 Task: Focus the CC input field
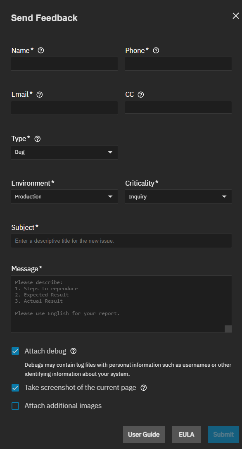point(178,107)
